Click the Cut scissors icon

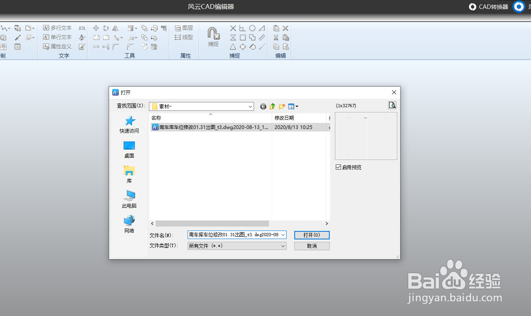(276, 37)
